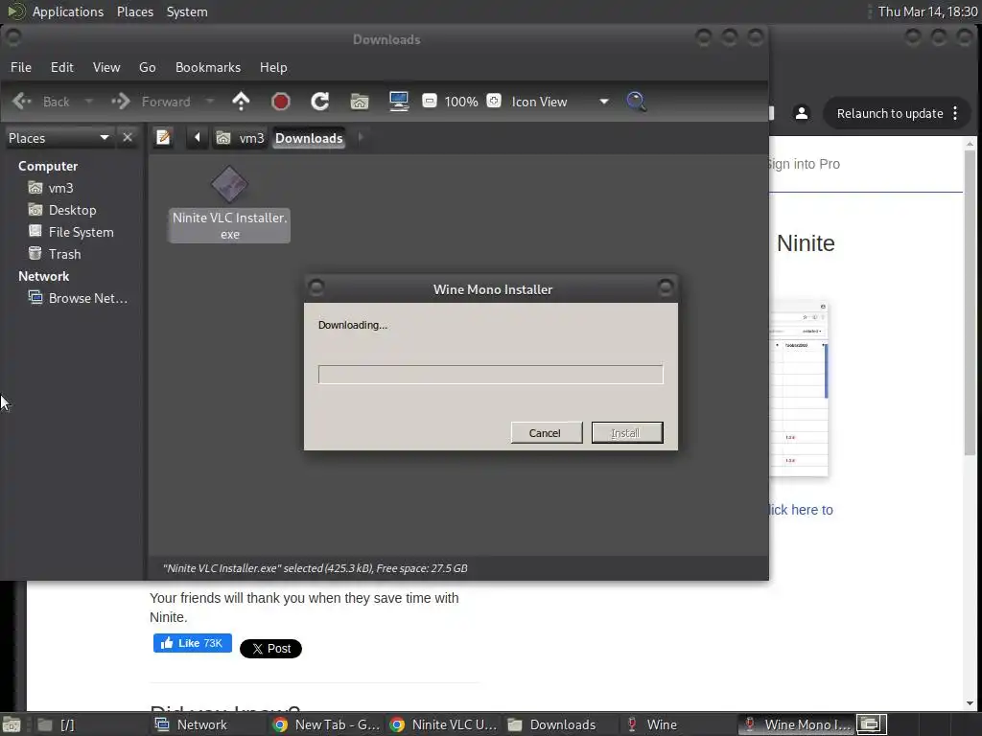This screenshot has width=982, height=736.
Task: Expand the Back history dropdown arrow
Action: click(88, 102)
